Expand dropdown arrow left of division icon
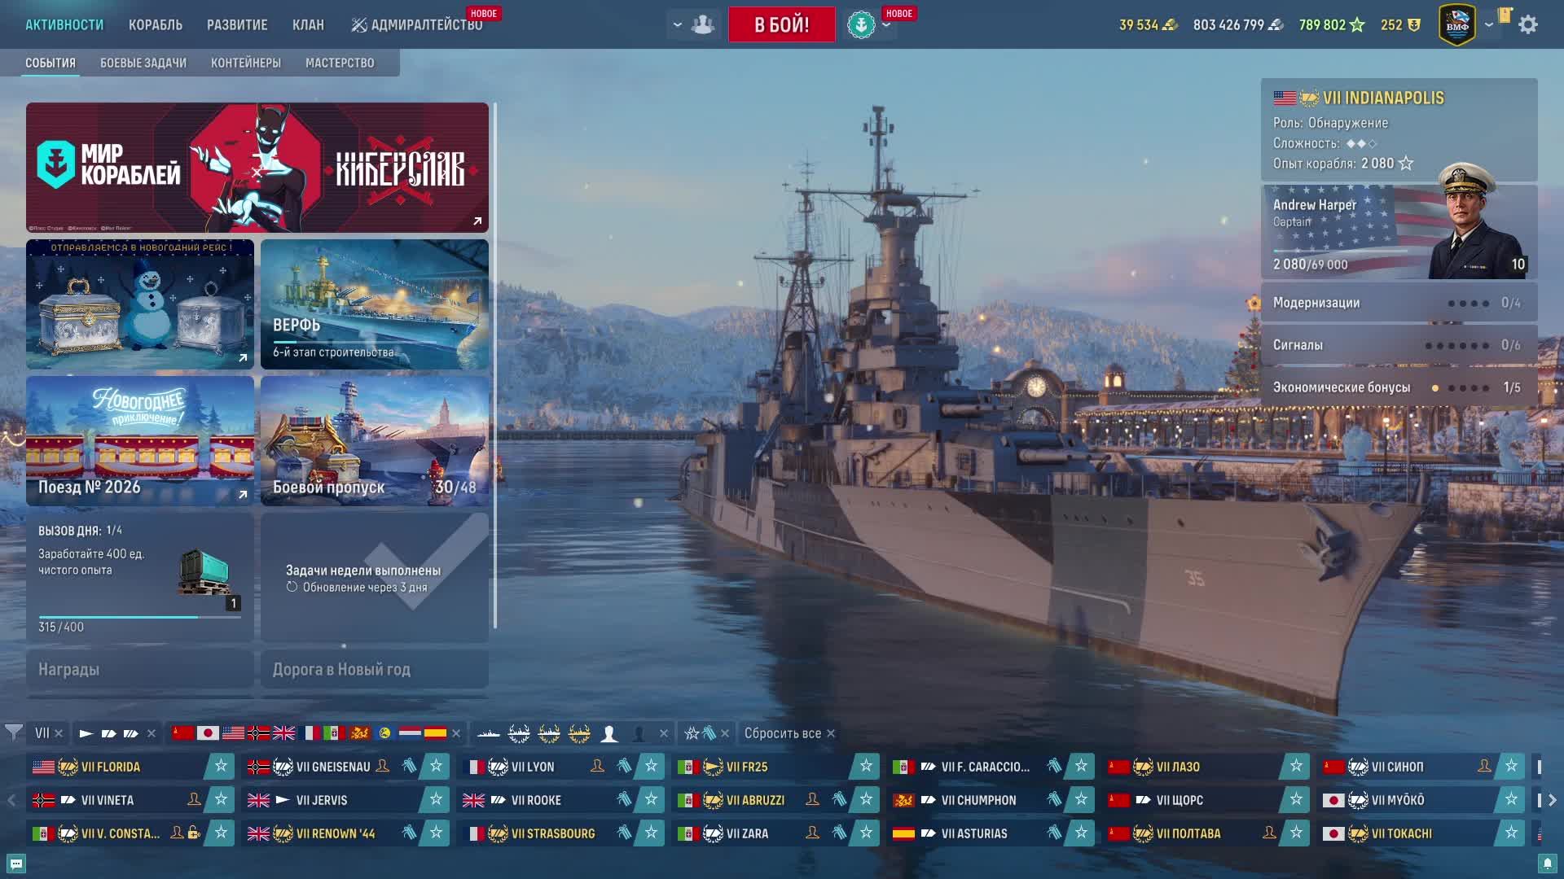The image size is (1564, 879). (x=677, y=25)
